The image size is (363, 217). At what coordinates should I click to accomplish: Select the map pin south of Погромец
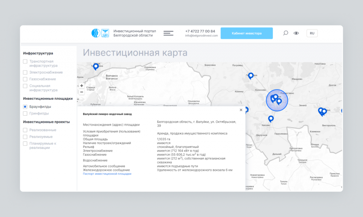pos(251,76)
